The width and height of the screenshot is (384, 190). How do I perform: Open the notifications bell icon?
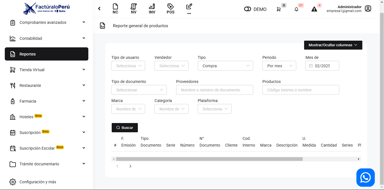tap(296, 9)
